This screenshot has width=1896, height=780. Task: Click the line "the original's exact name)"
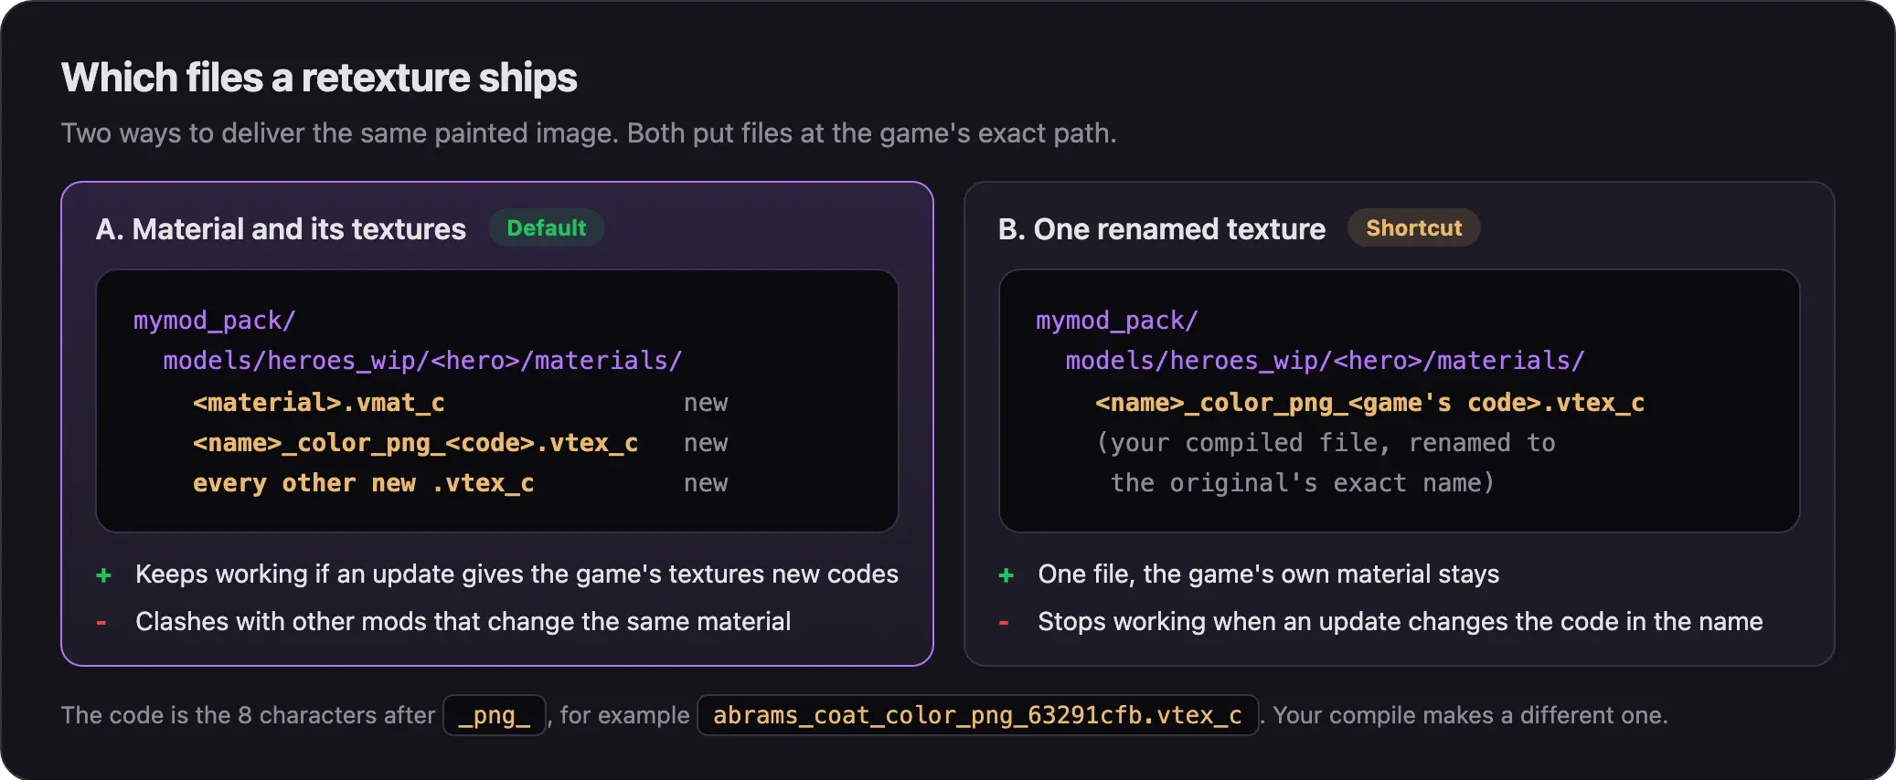coord(1303,483)
